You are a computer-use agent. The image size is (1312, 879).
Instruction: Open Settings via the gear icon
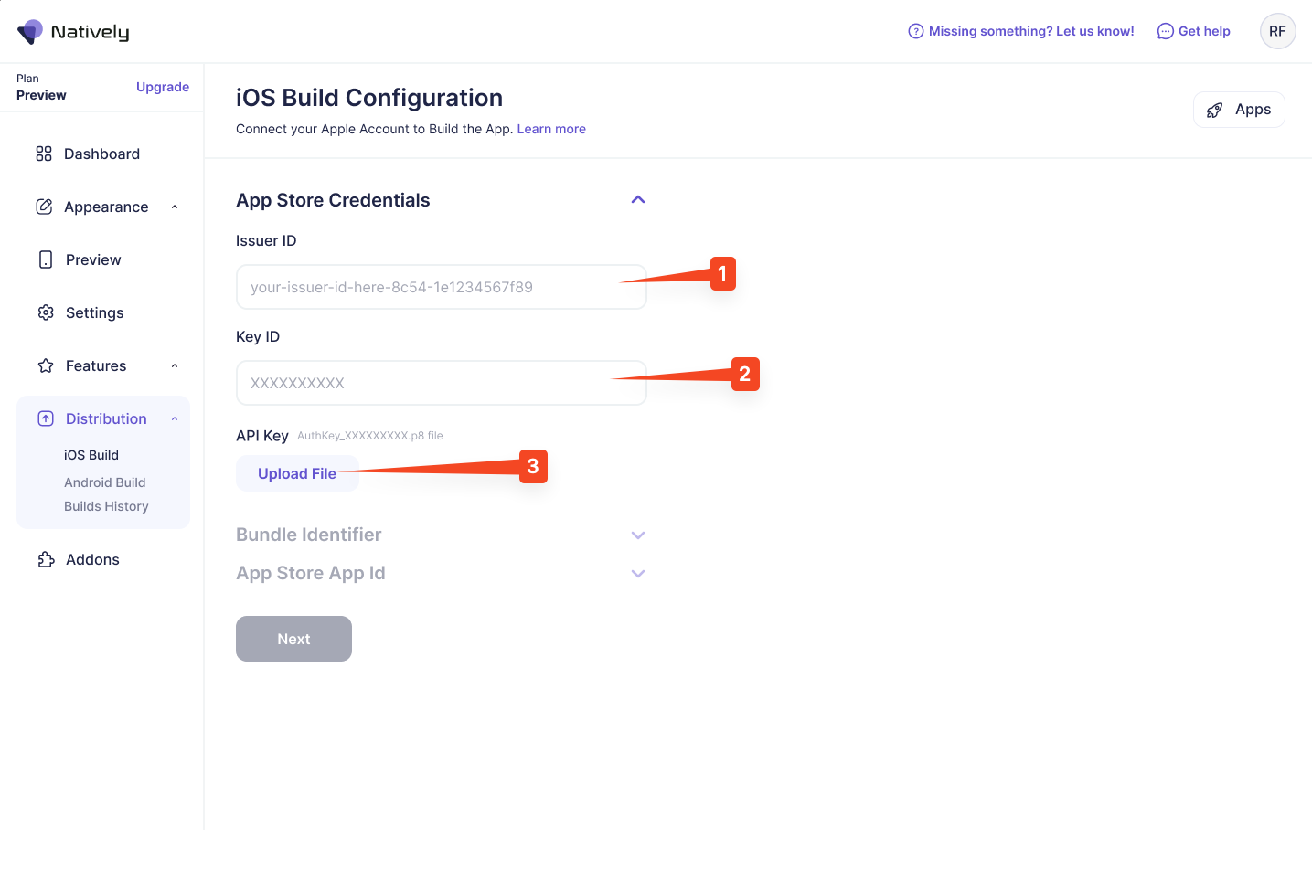coord(46,312)
